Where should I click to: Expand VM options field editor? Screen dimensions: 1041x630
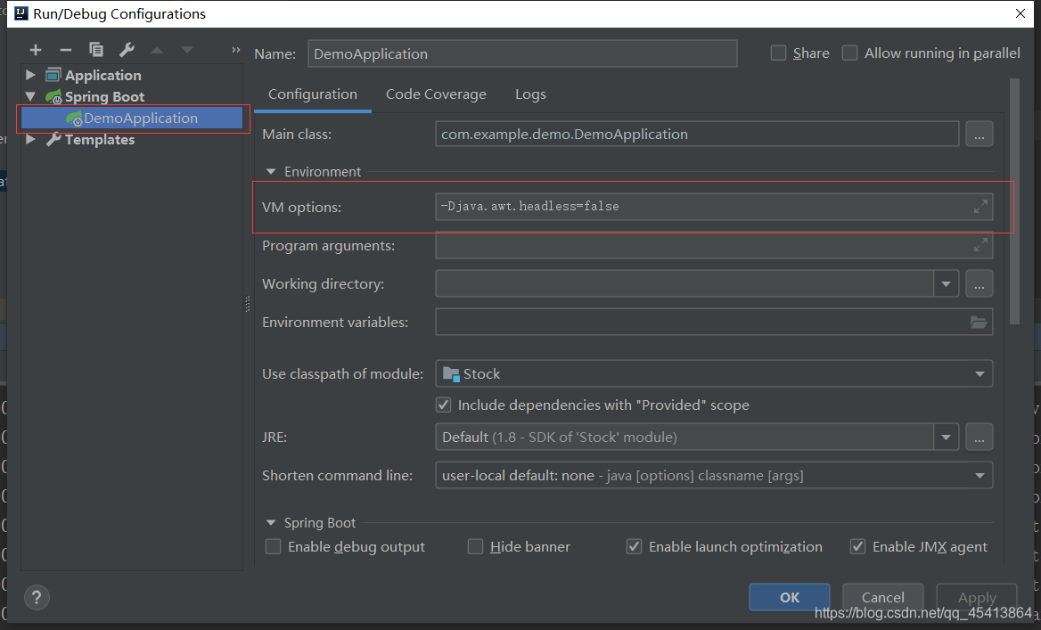click(980, 207)
